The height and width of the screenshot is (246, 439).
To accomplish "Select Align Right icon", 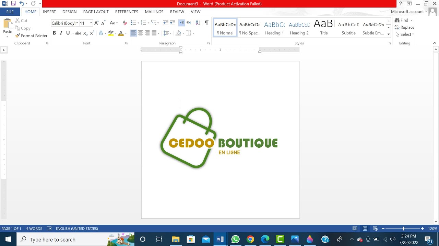I will pos(147,33).
